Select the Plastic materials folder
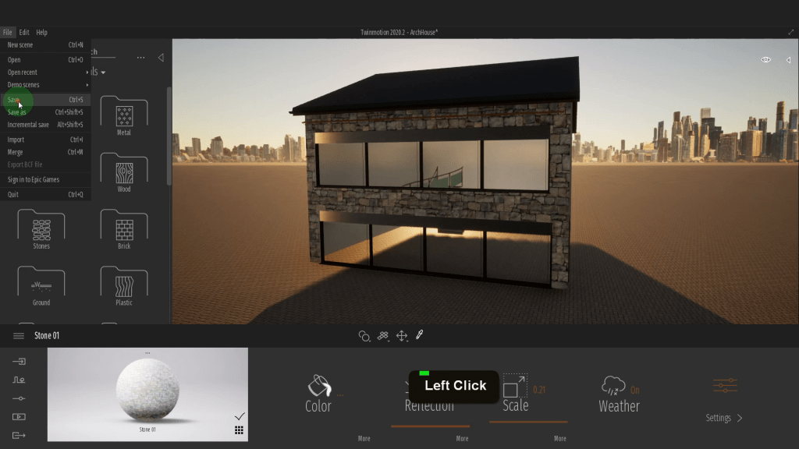The height and width of the screenshot is (449, 799). click(123, 286)
